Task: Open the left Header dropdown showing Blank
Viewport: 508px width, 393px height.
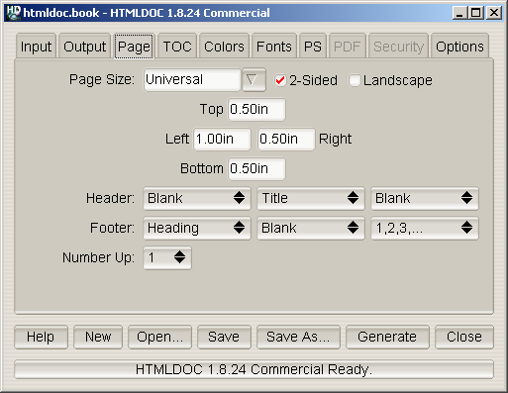Action: [197, 198]
